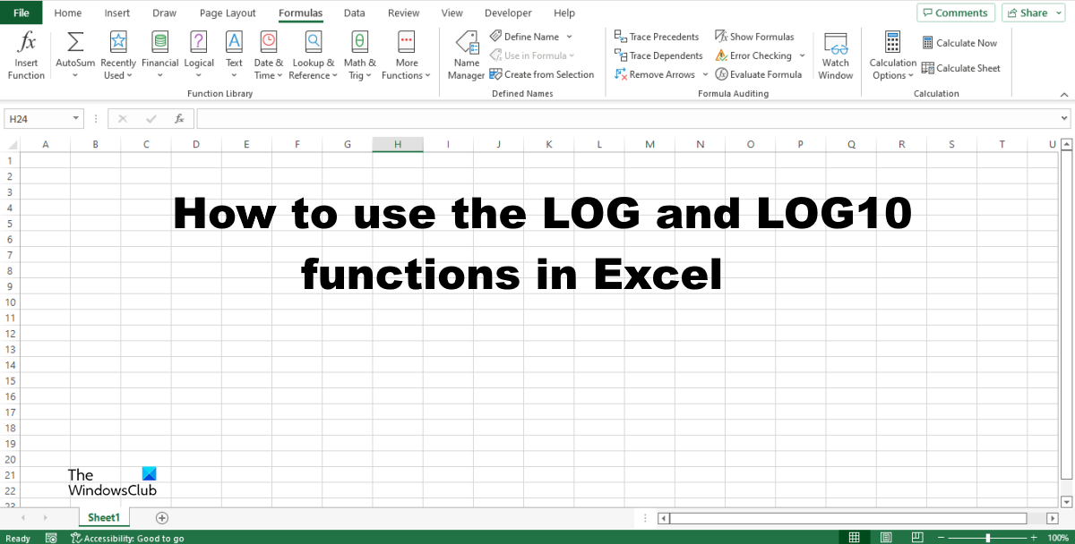Click Trace Precedents
This screenshot has width=1075, height=544.
(x=657, y=36)
